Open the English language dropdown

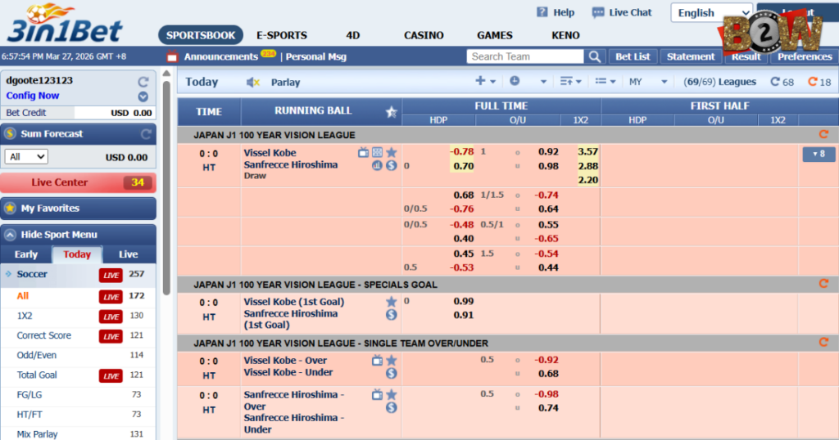point(712,13)
